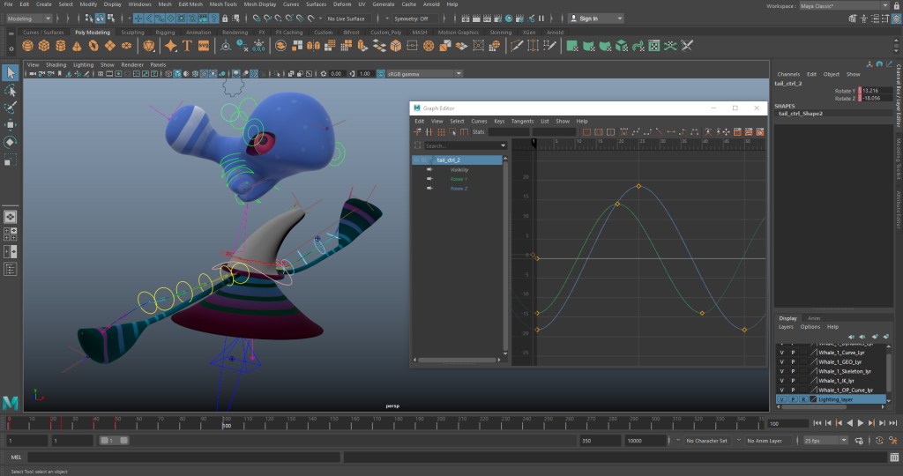Image resolution: width=903 pixels, height=476 pixels.
Task: Click the Lighting_layer color swatch
Action: pyautogui.click(x=813, y=399)
